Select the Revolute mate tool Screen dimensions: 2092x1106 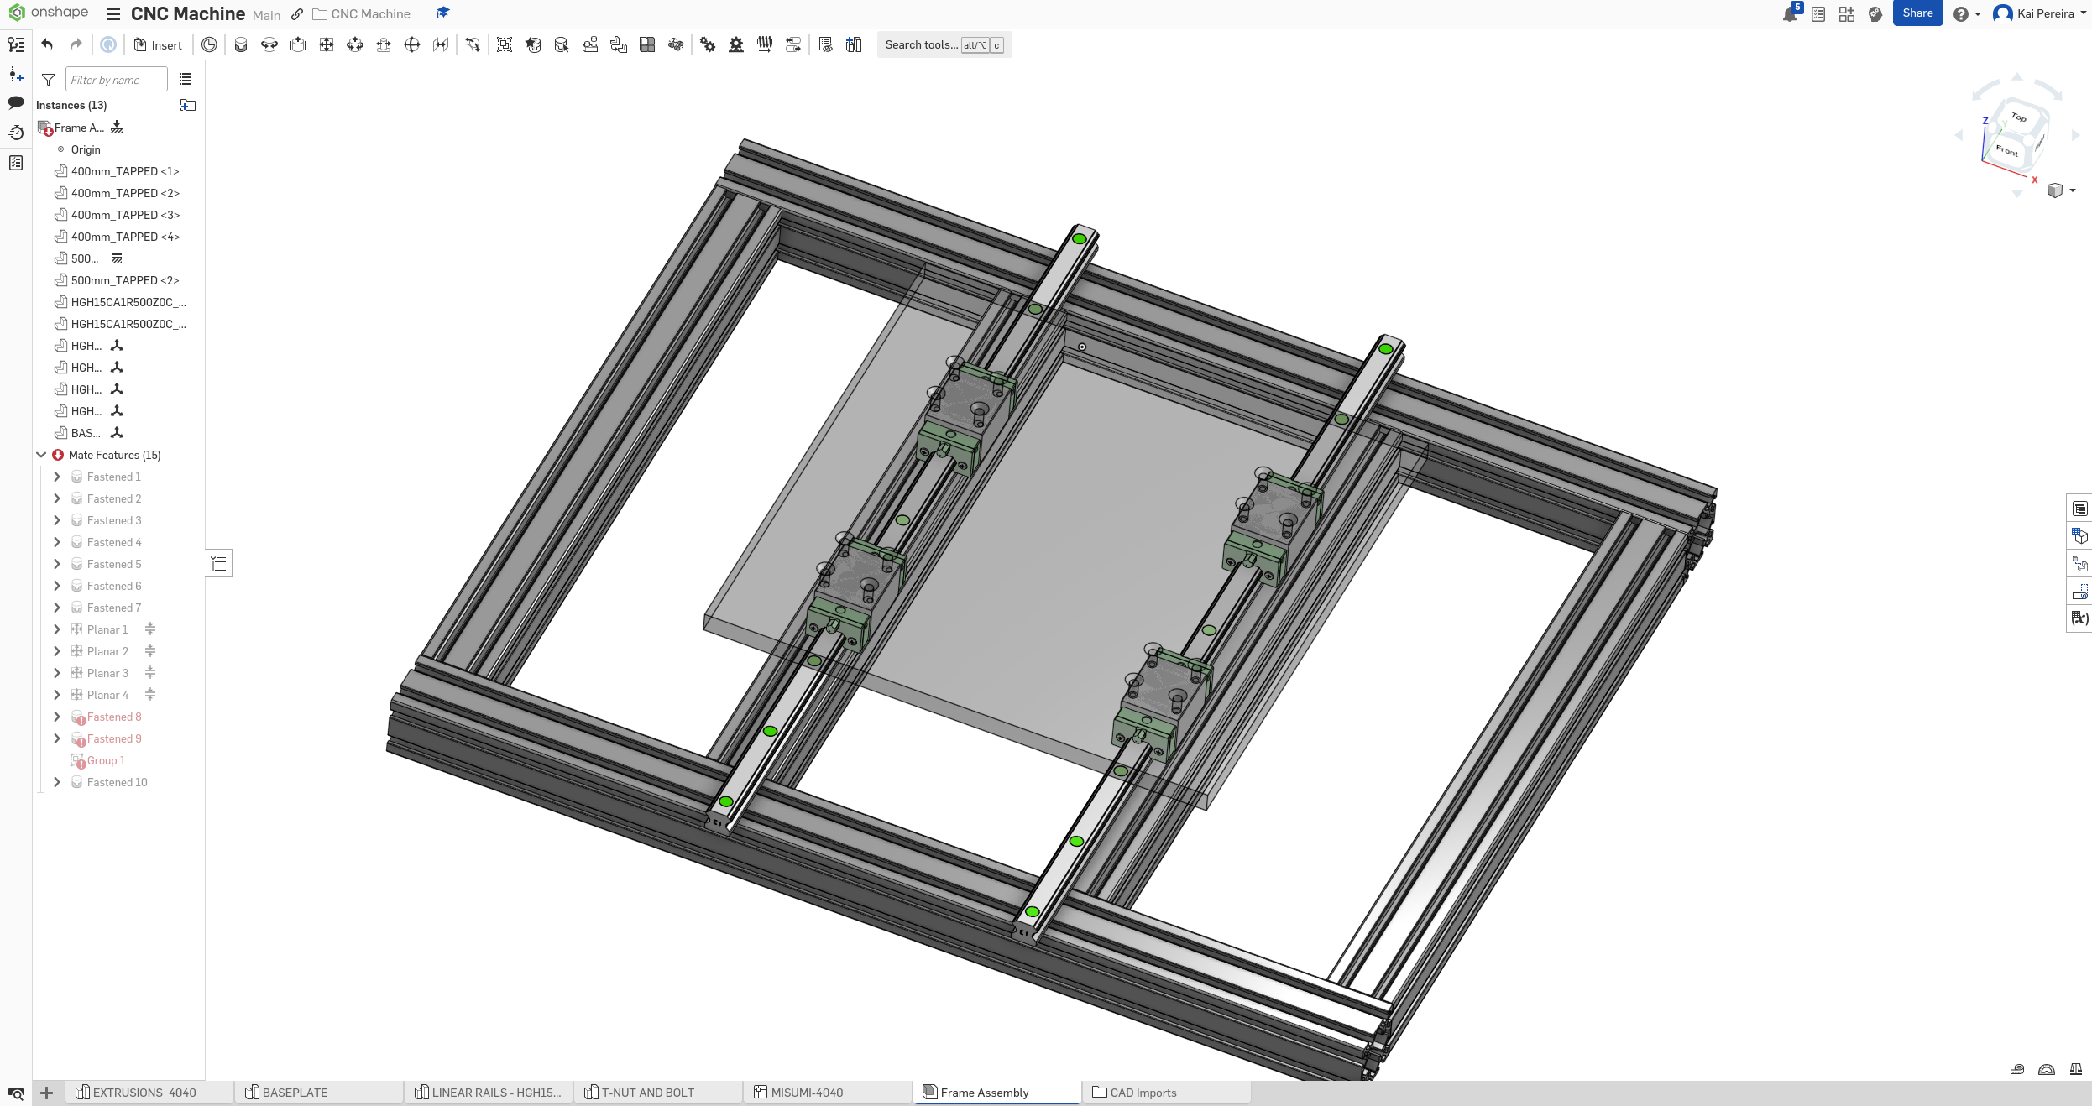click(x=269, y=45)
